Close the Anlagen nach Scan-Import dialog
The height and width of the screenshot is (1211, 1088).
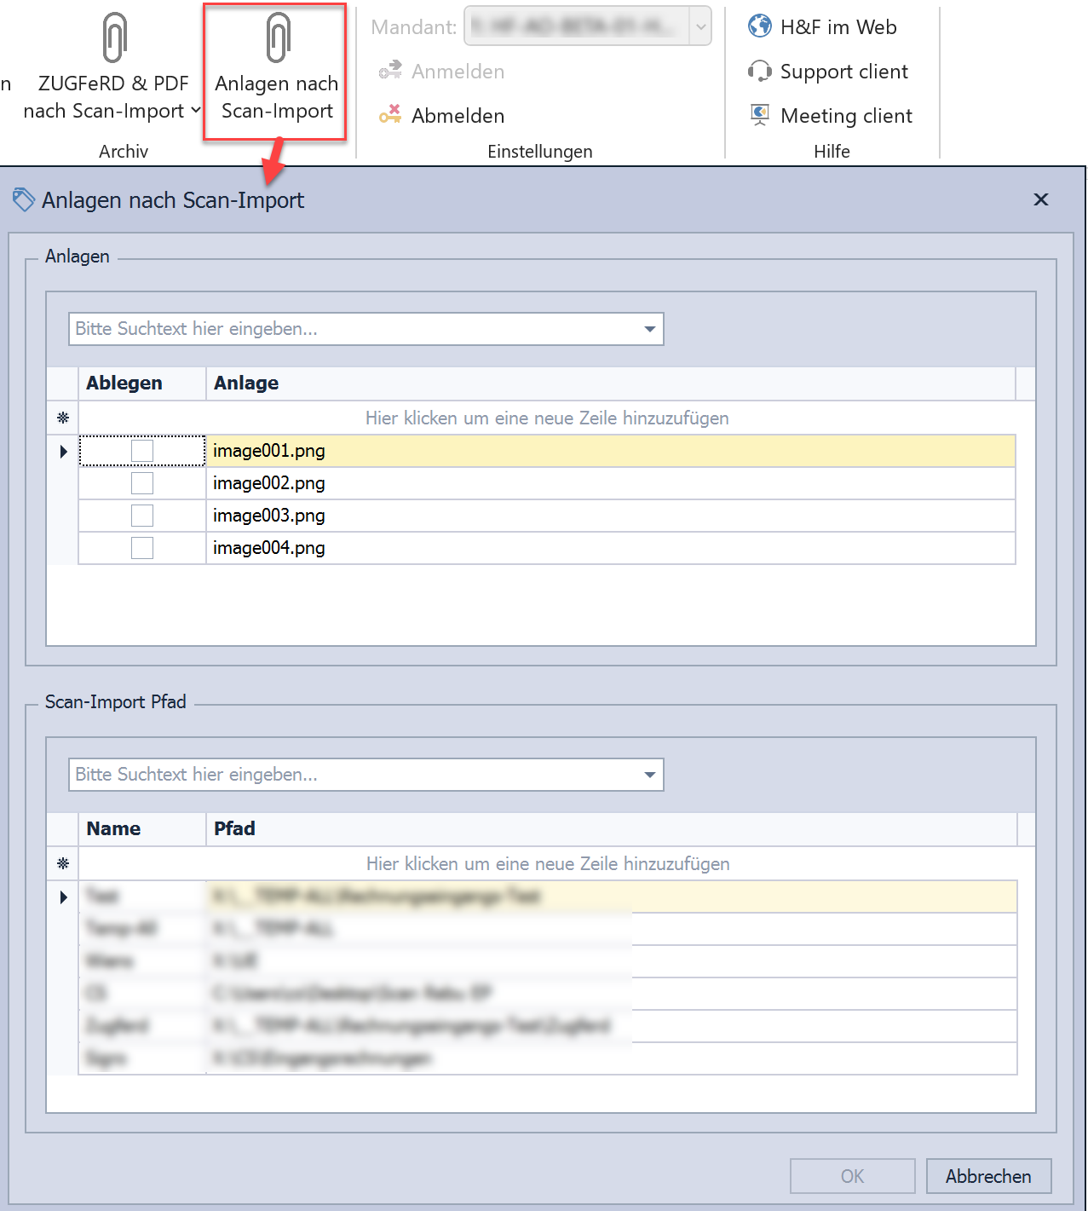[x=1040, y=199]
